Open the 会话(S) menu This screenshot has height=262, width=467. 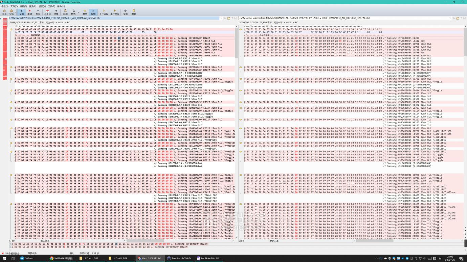[5, 6]
